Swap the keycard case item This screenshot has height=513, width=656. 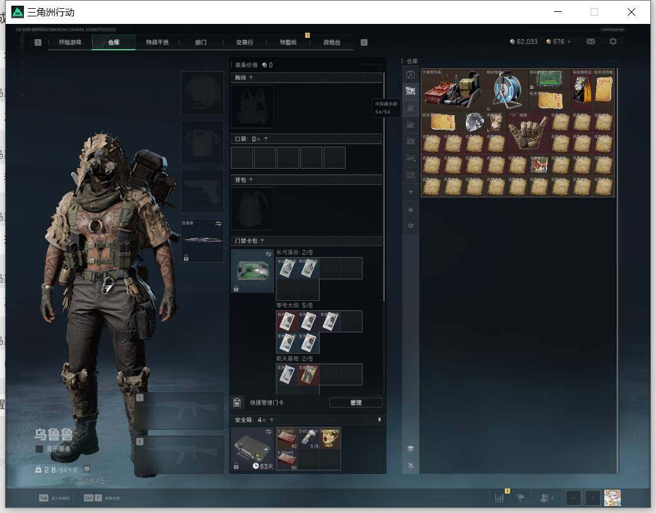coord(269,254)
